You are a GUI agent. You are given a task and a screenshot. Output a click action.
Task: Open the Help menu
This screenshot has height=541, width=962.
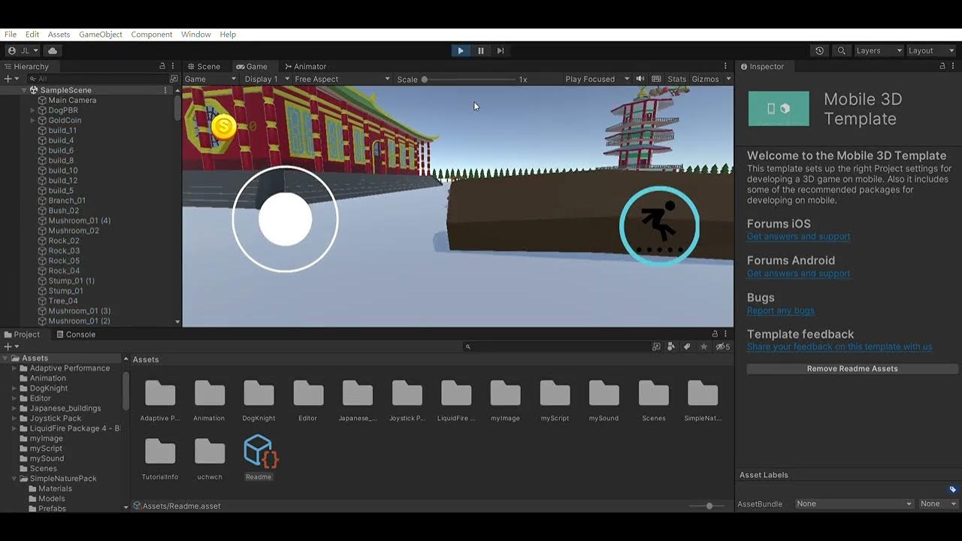[x=228, y=35]
